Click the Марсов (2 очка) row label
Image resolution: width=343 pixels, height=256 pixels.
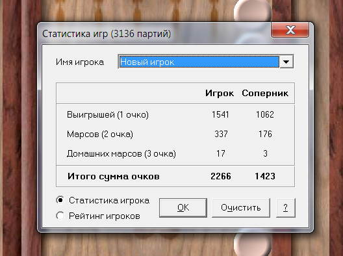(100, 134)
